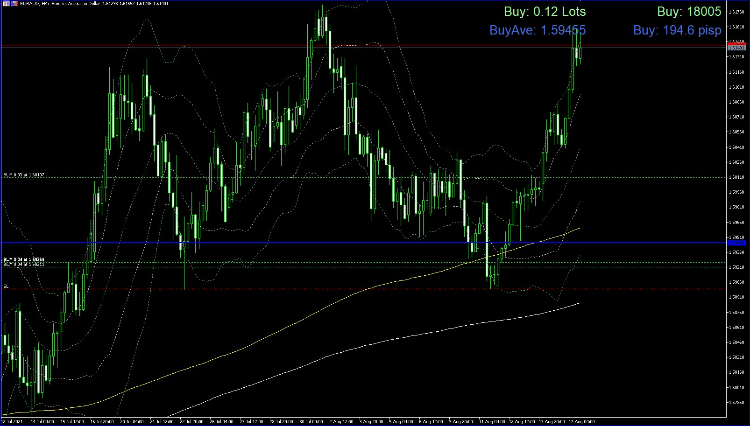
Task: Click the '15 Jul 12:00' time label
Action: (72, 422)
